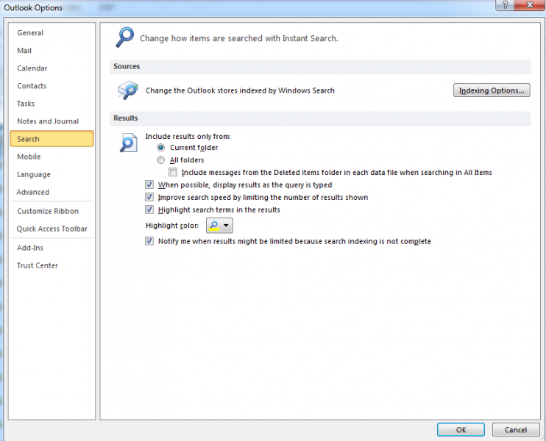Open Indexing Options dialog
Viewport: 546px width, 441px height.
coord(491,90)
